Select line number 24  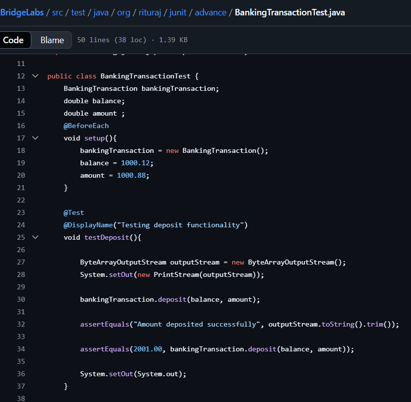click(x=21, y=225)
